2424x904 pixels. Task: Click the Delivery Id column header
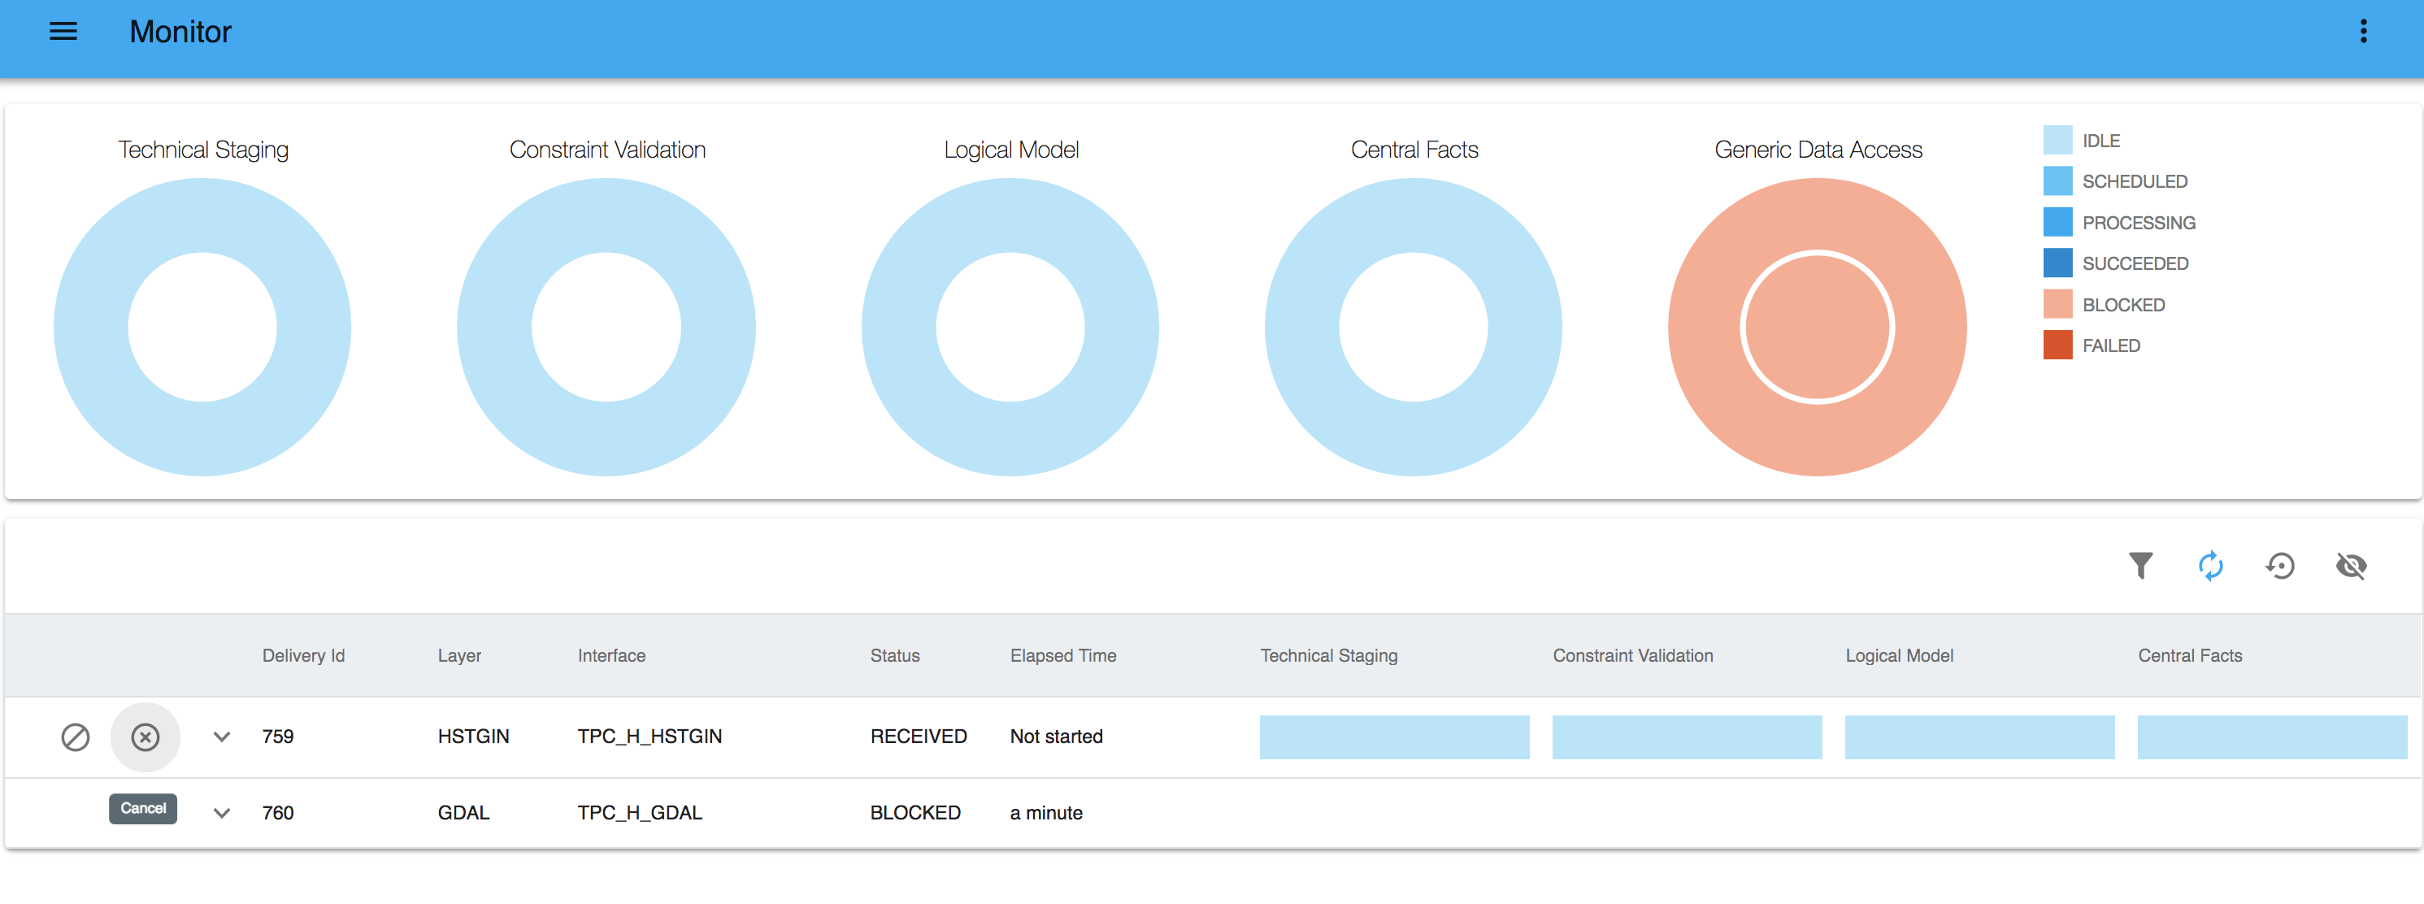303,656
